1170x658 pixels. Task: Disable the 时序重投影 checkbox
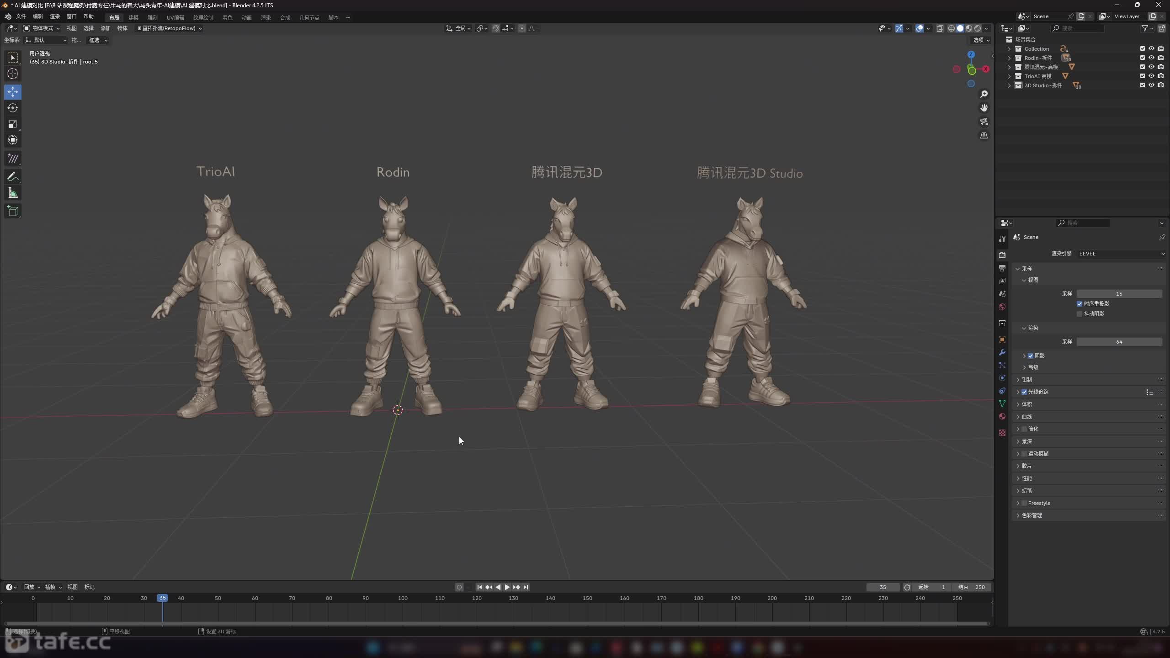tap(1080, 304)
